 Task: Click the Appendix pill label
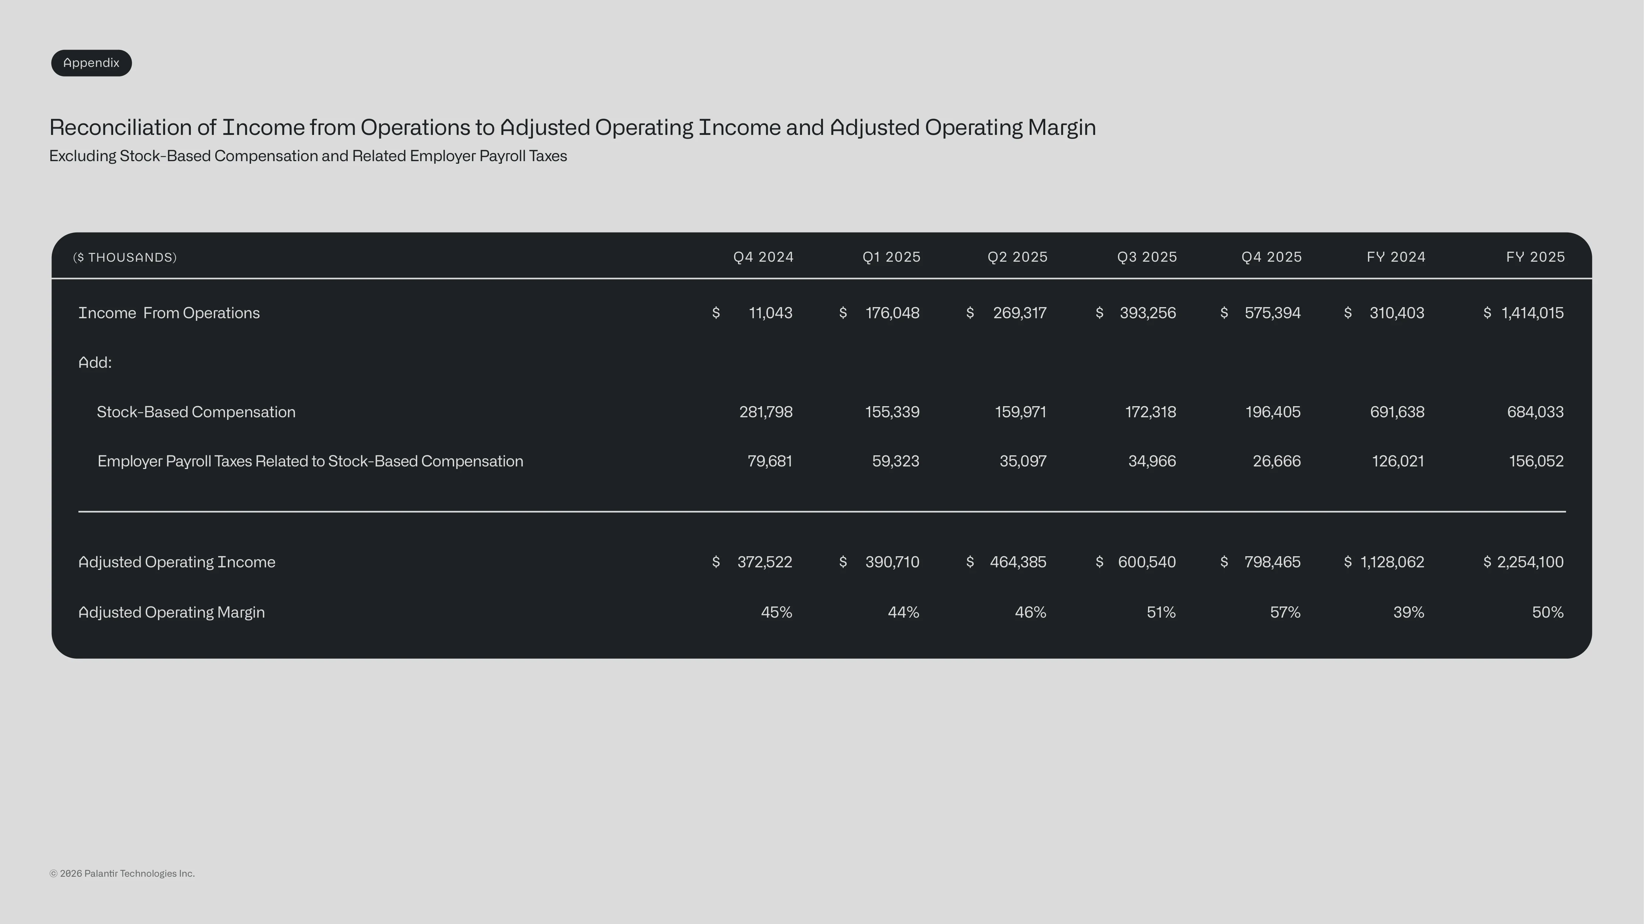pos(91,63)
